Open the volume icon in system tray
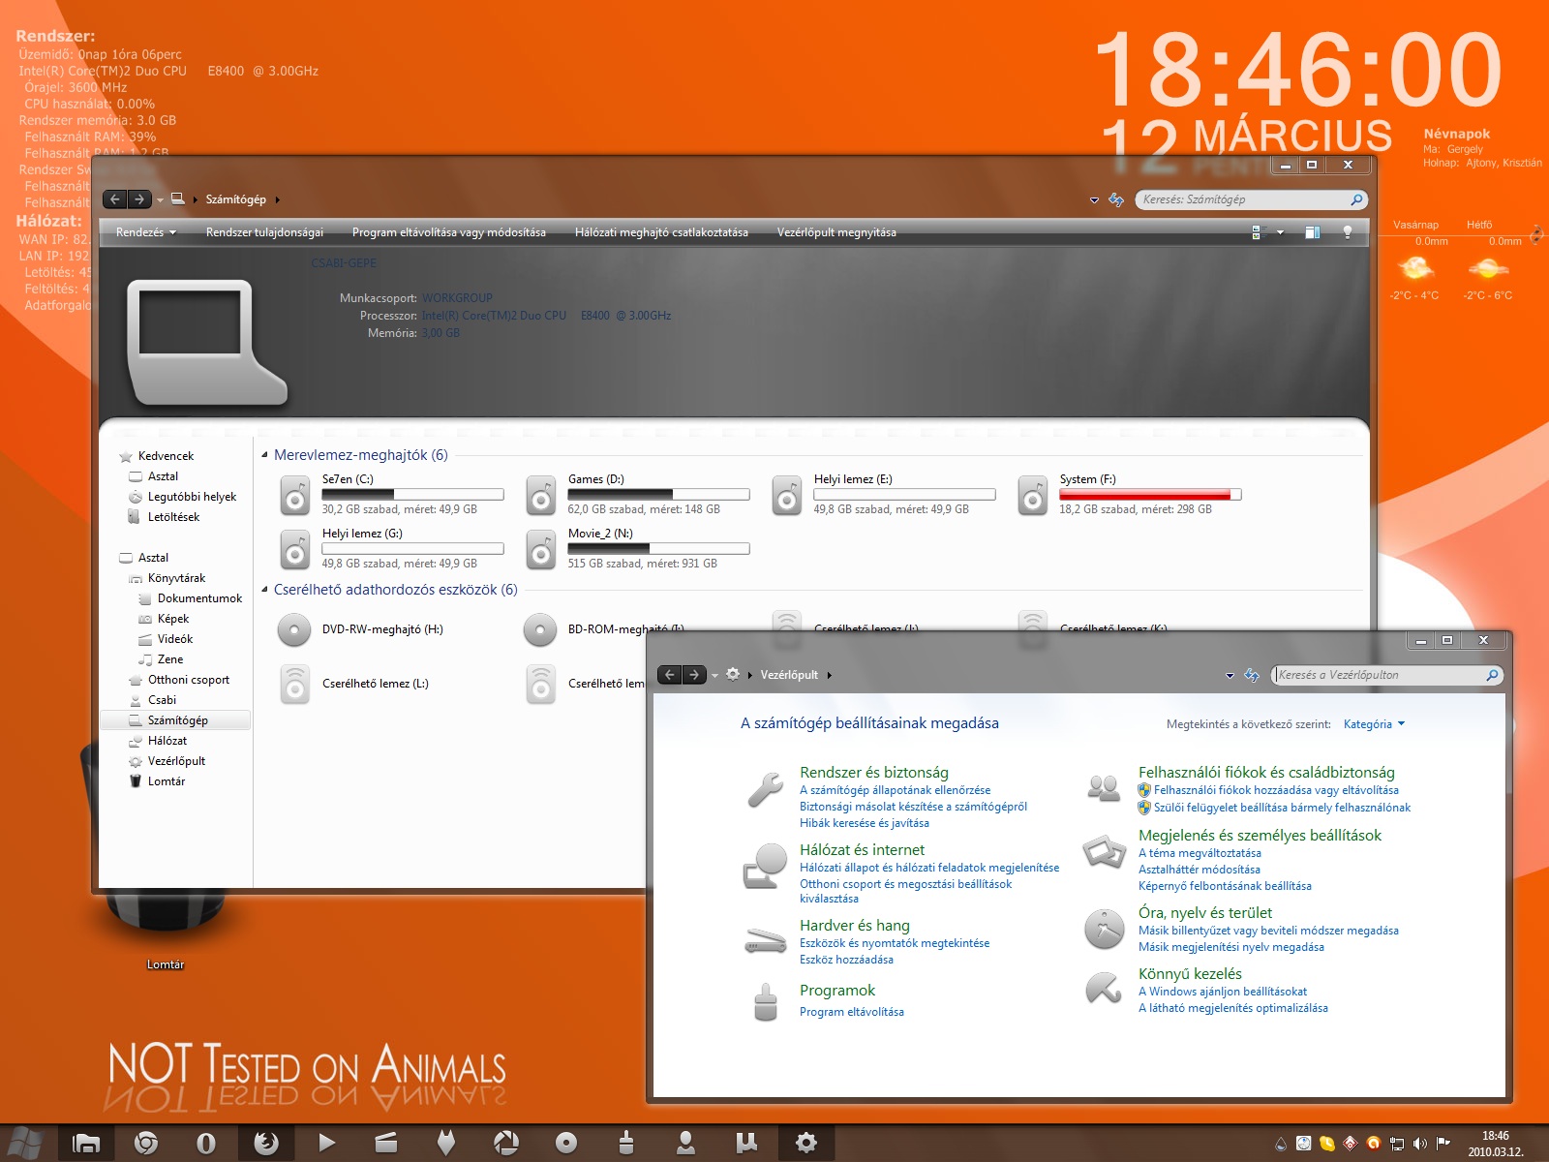This screenshot has height=1162, width=1549. [x=1419, y=1144]
